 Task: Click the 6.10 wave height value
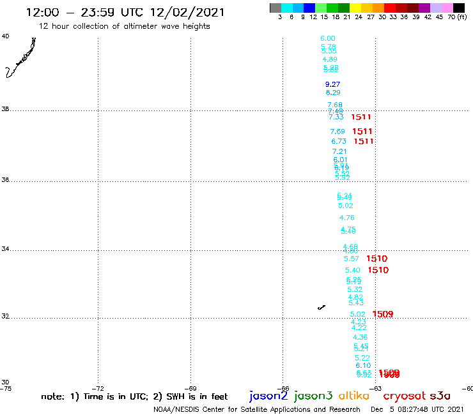363,366
